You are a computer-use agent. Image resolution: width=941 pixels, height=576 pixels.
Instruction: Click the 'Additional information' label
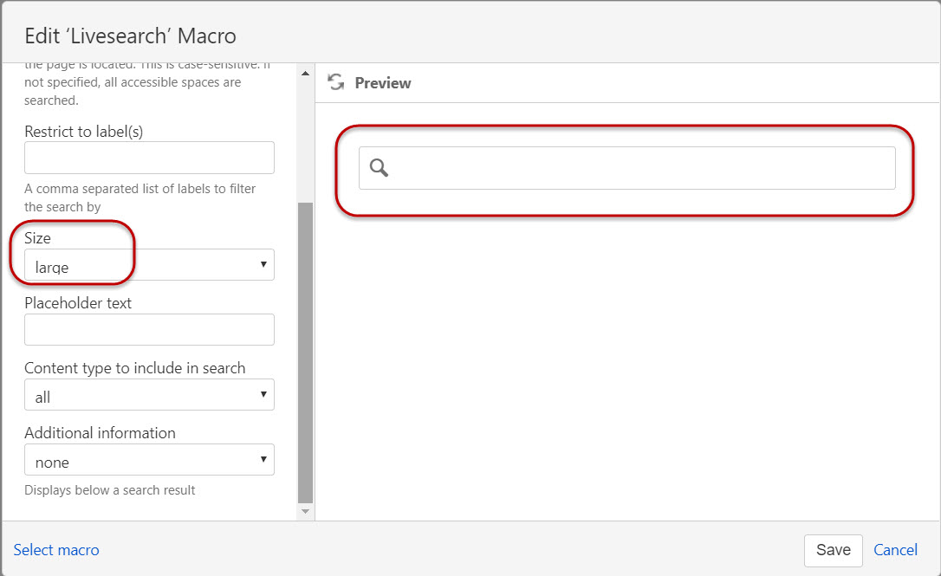coord(101,433)
